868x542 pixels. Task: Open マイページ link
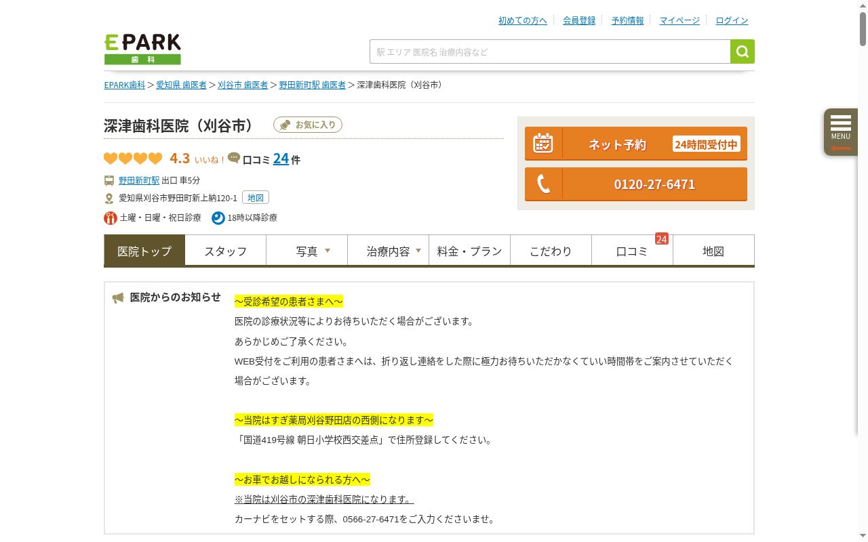pos(679,20)
